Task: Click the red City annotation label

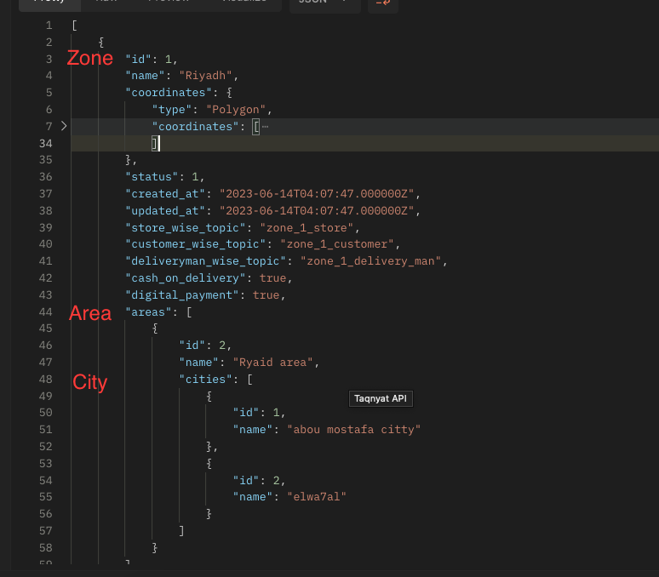Action: tap(89, 383)
